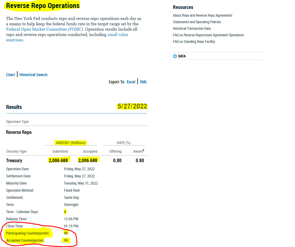The image size is (295, 247).
Task: Click the Release Time label
Action: coord(17,219)
